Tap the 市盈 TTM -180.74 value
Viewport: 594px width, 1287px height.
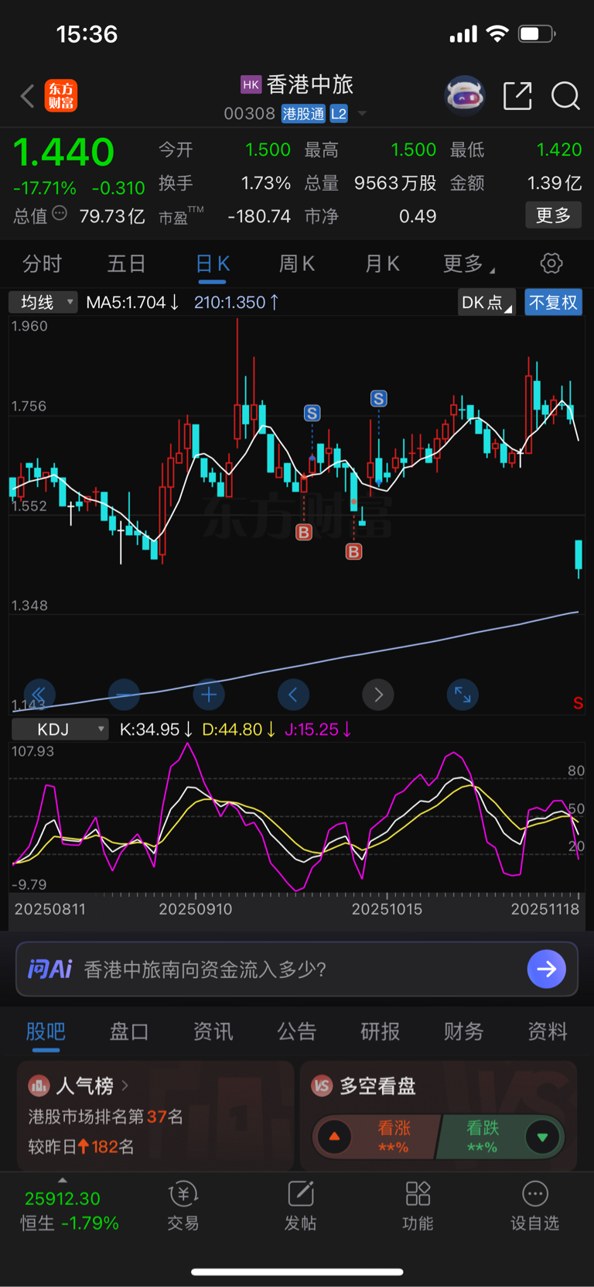[259, 216]
